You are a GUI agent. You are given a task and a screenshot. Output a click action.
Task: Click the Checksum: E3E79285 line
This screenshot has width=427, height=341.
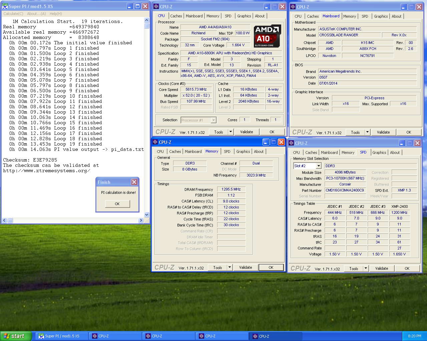tap(30, 160)
